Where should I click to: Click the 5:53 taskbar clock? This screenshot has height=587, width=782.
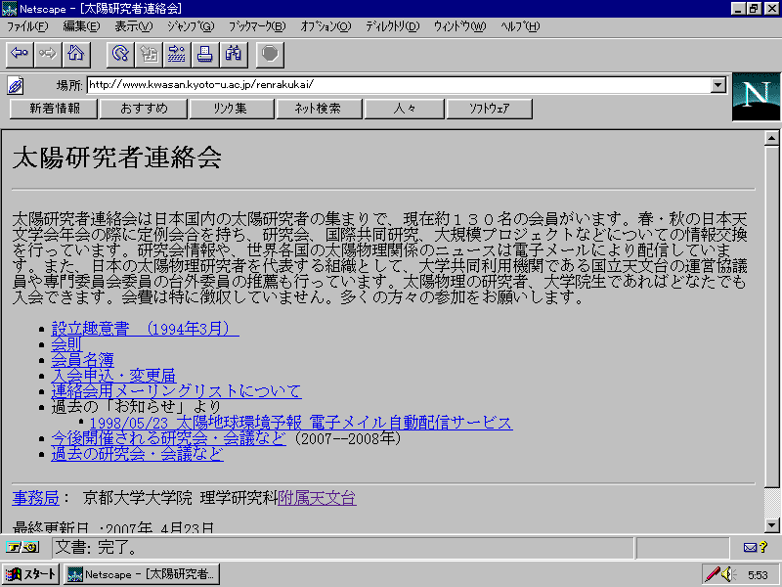(x=758, y=575)
